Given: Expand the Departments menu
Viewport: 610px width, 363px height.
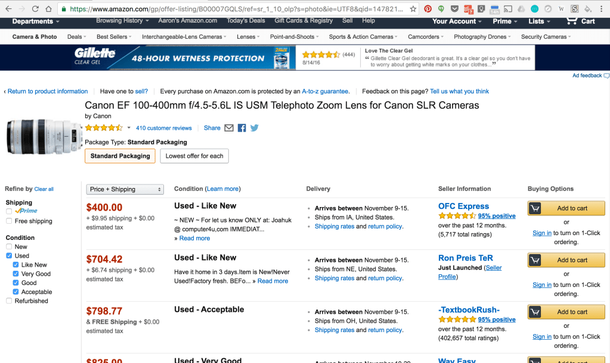Looking at the screenshot, I should (36, 21).
